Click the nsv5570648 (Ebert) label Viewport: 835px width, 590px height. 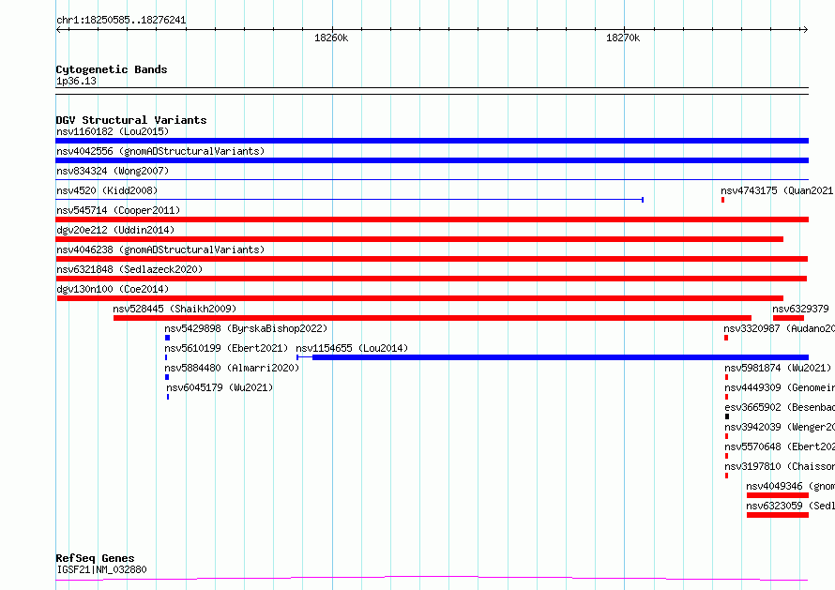coord(780,446)
